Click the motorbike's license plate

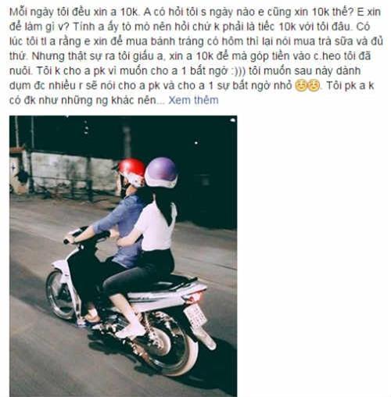[x=195, y=317]
